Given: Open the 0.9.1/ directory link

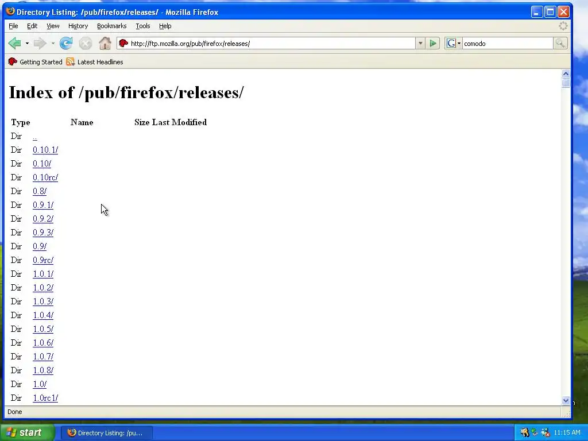Looking at the screenshot, I should (x=43, y=205).
